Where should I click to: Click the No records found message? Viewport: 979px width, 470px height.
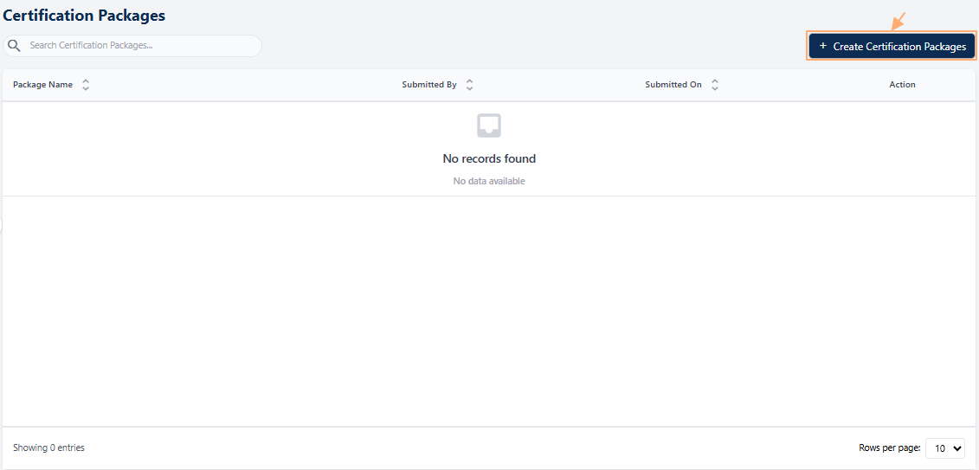coord(489,158)
